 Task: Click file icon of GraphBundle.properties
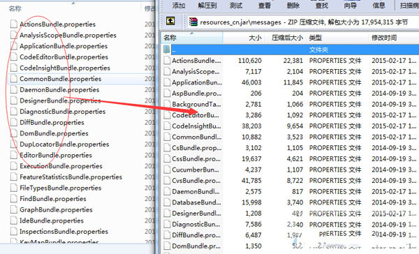click(14, 210)
